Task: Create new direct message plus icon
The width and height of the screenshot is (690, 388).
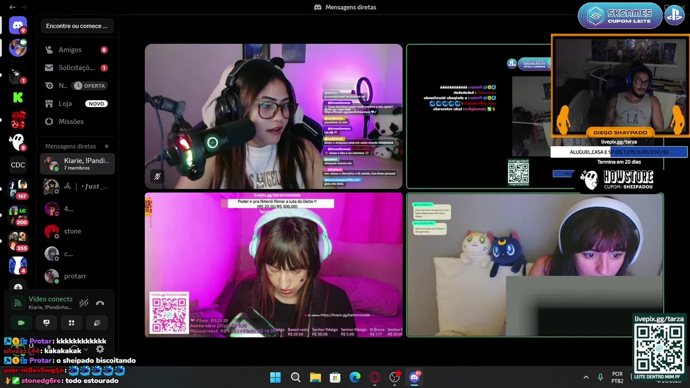Action: pos(107,146)
